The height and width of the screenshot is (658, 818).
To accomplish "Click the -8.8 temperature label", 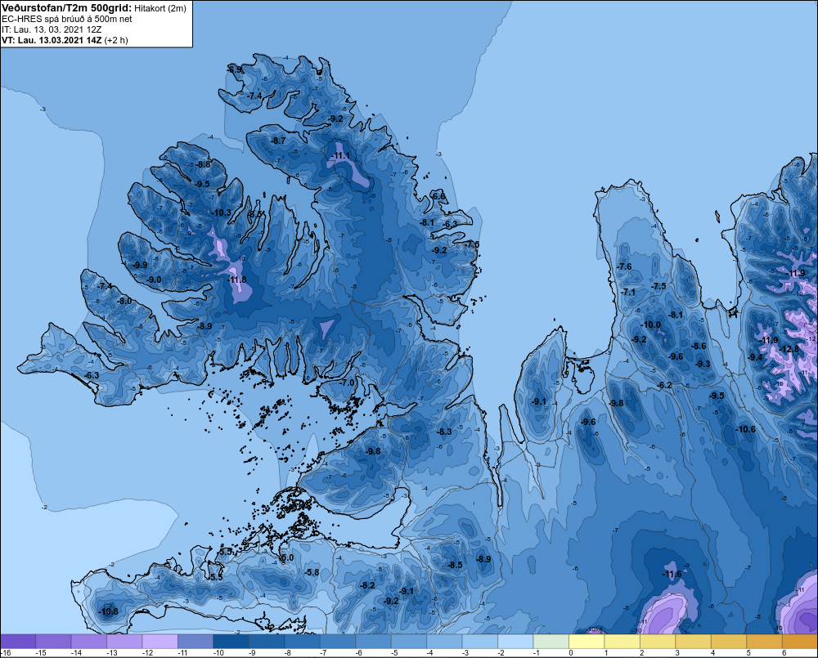I will pos(203,164).
